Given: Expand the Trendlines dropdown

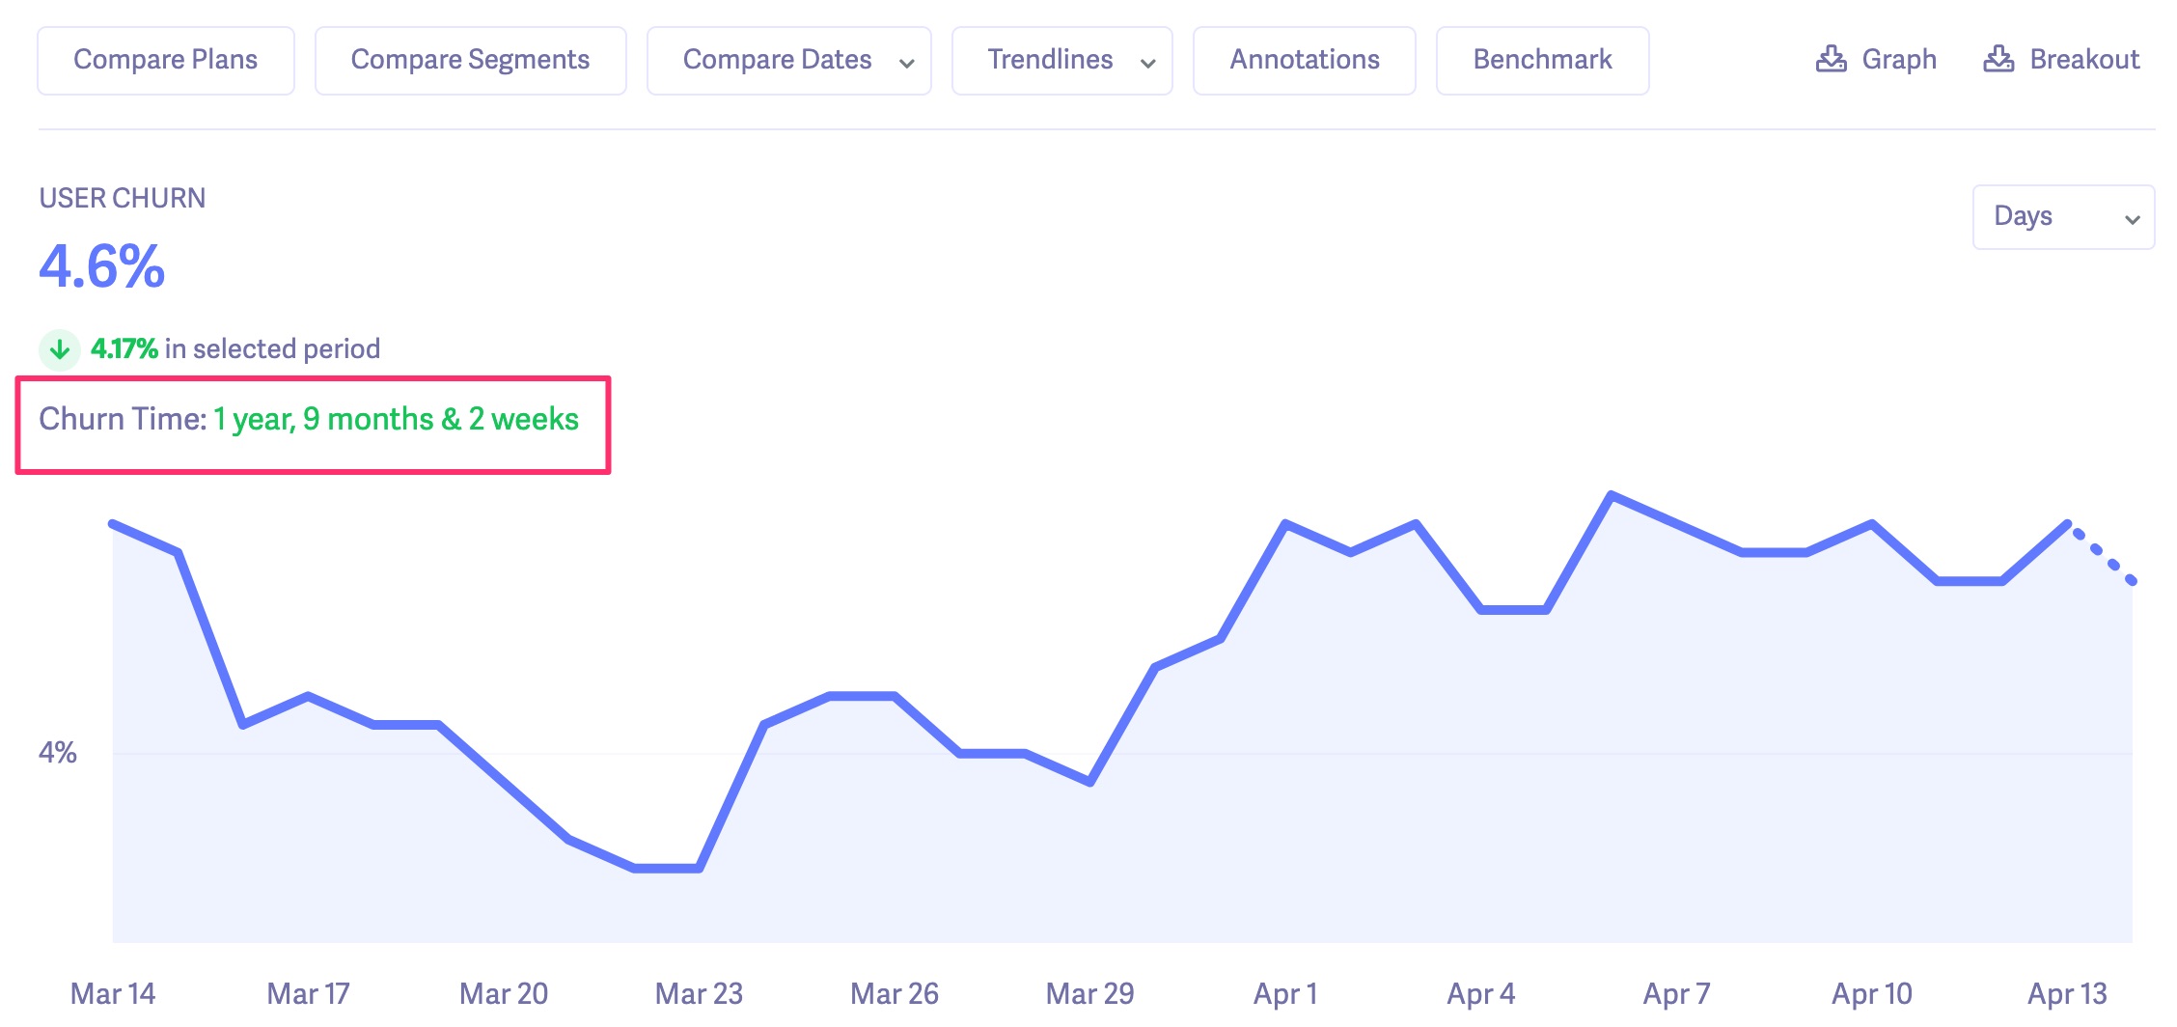Looking at the screenshot, I should pos(1061,61).
